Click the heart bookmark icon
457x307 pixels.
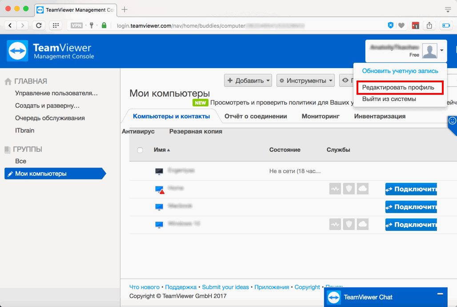(x=401, y=25)
